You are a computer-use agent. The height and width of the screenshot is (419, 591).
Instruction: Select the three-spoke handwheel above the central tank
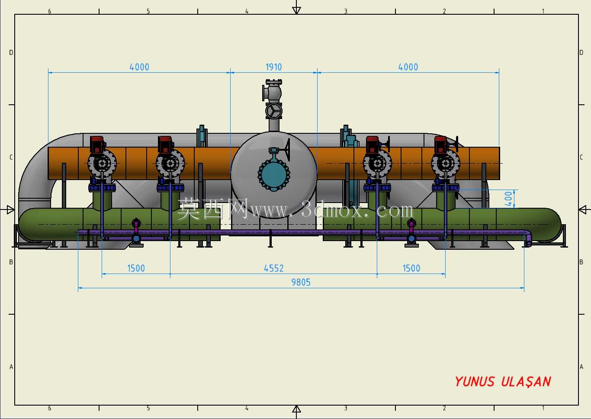(x=273, y=111)
